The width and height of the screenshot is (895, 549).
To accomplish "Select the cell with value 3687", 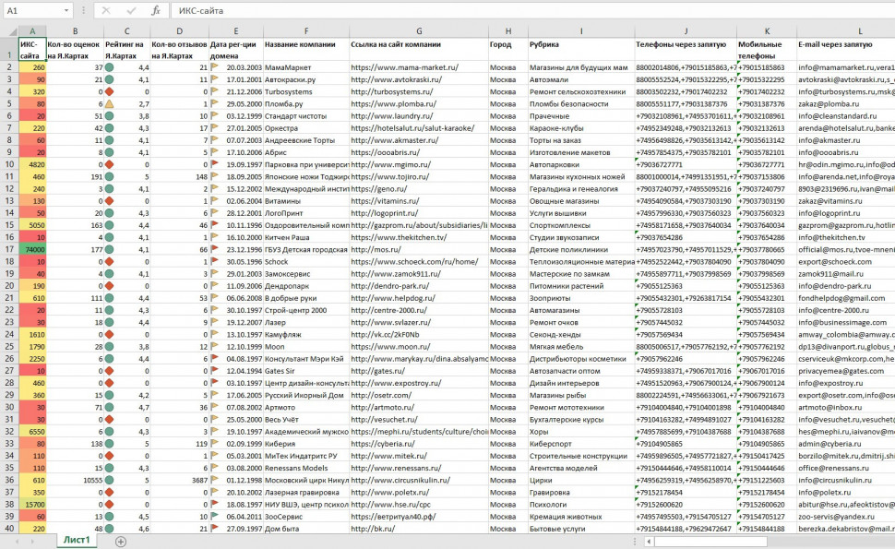I will 179,480.
